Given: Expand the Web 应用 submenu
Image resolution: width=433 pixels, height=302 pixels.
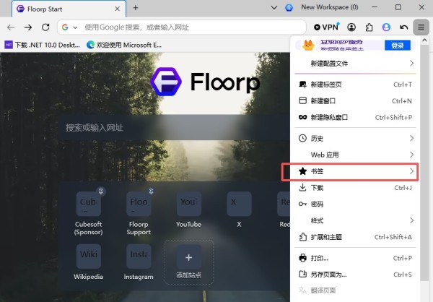Looking at the screenshot, I should pyautogui.click(x=355, y=155).
